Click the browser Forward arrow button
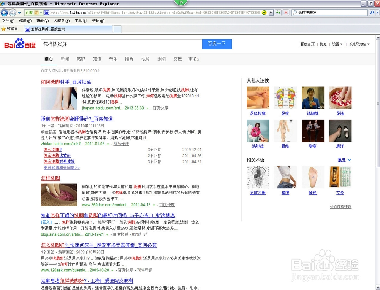 click(13, 13)
